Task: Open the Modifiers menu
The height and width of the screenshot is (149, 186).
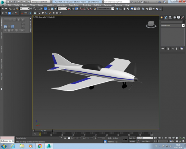Action: pos(50,5)
